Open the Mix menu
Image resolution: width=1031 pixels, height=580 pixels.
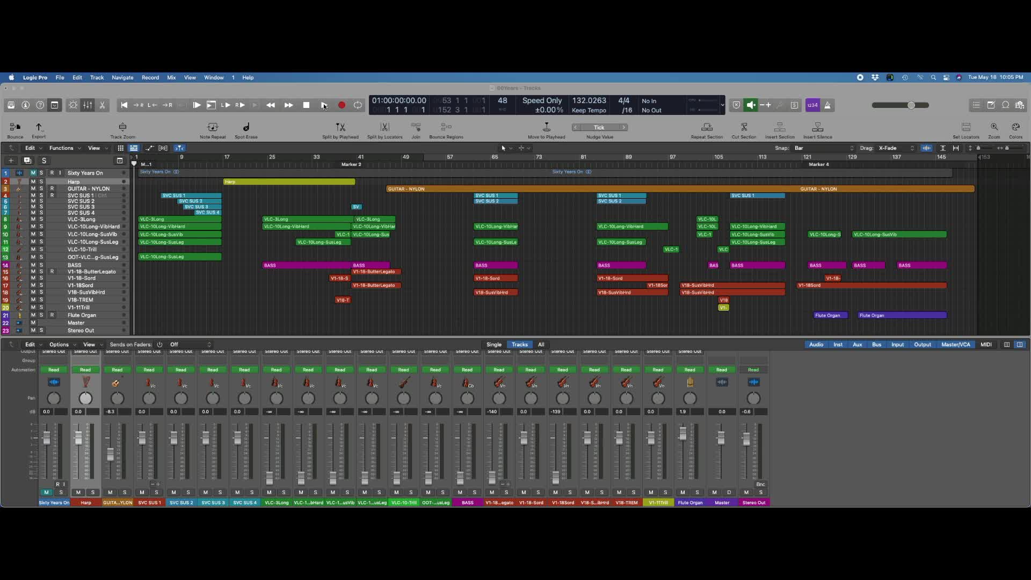[171, 77]
